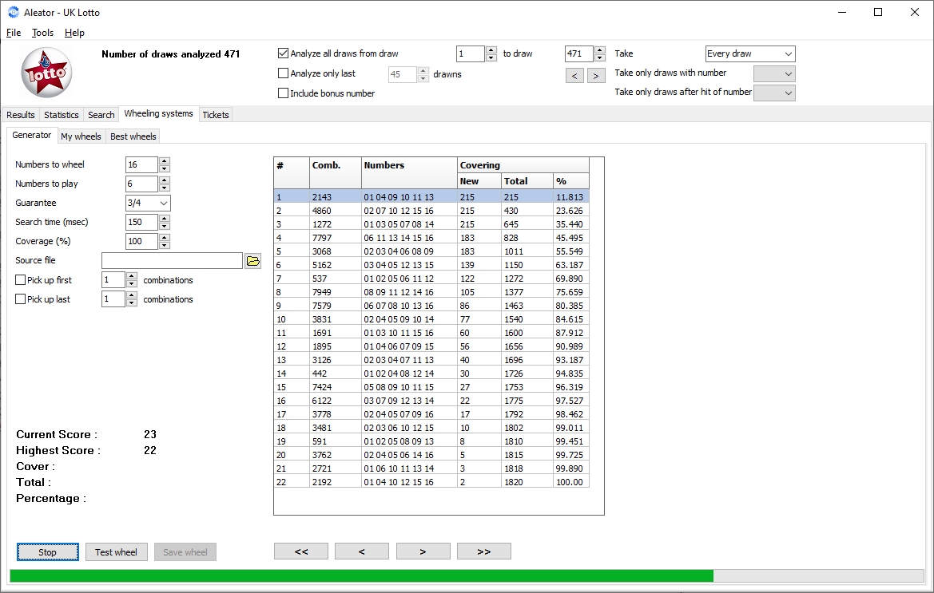
Task: Select table row 1 combination 2143
Action: point(431,197)
